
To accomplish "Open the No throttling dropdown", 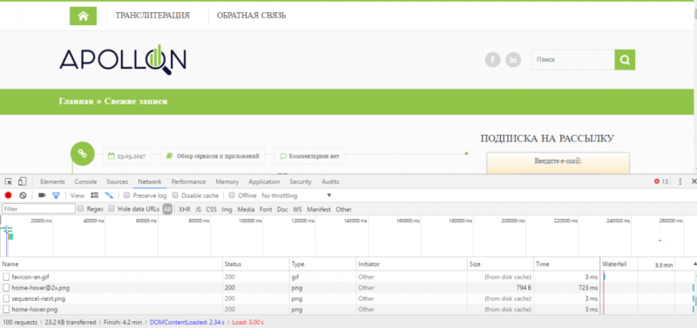I will tap(296, 195).
